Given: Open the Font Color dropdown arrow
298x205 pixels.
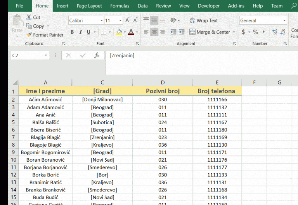Looking at the screenshot, I should click(137, 32).
